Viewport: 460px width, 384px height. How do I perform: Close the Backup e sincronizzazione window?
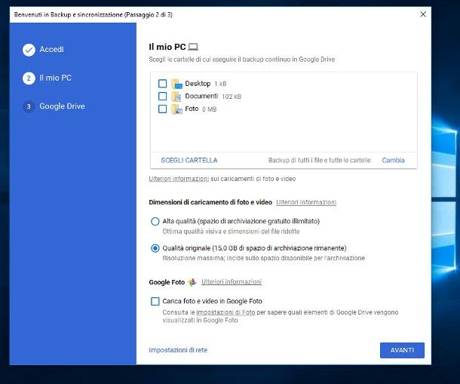click(423, 14)
